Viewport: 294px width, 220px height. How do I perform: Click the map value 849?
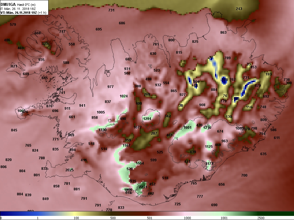[x=45, y=199]
